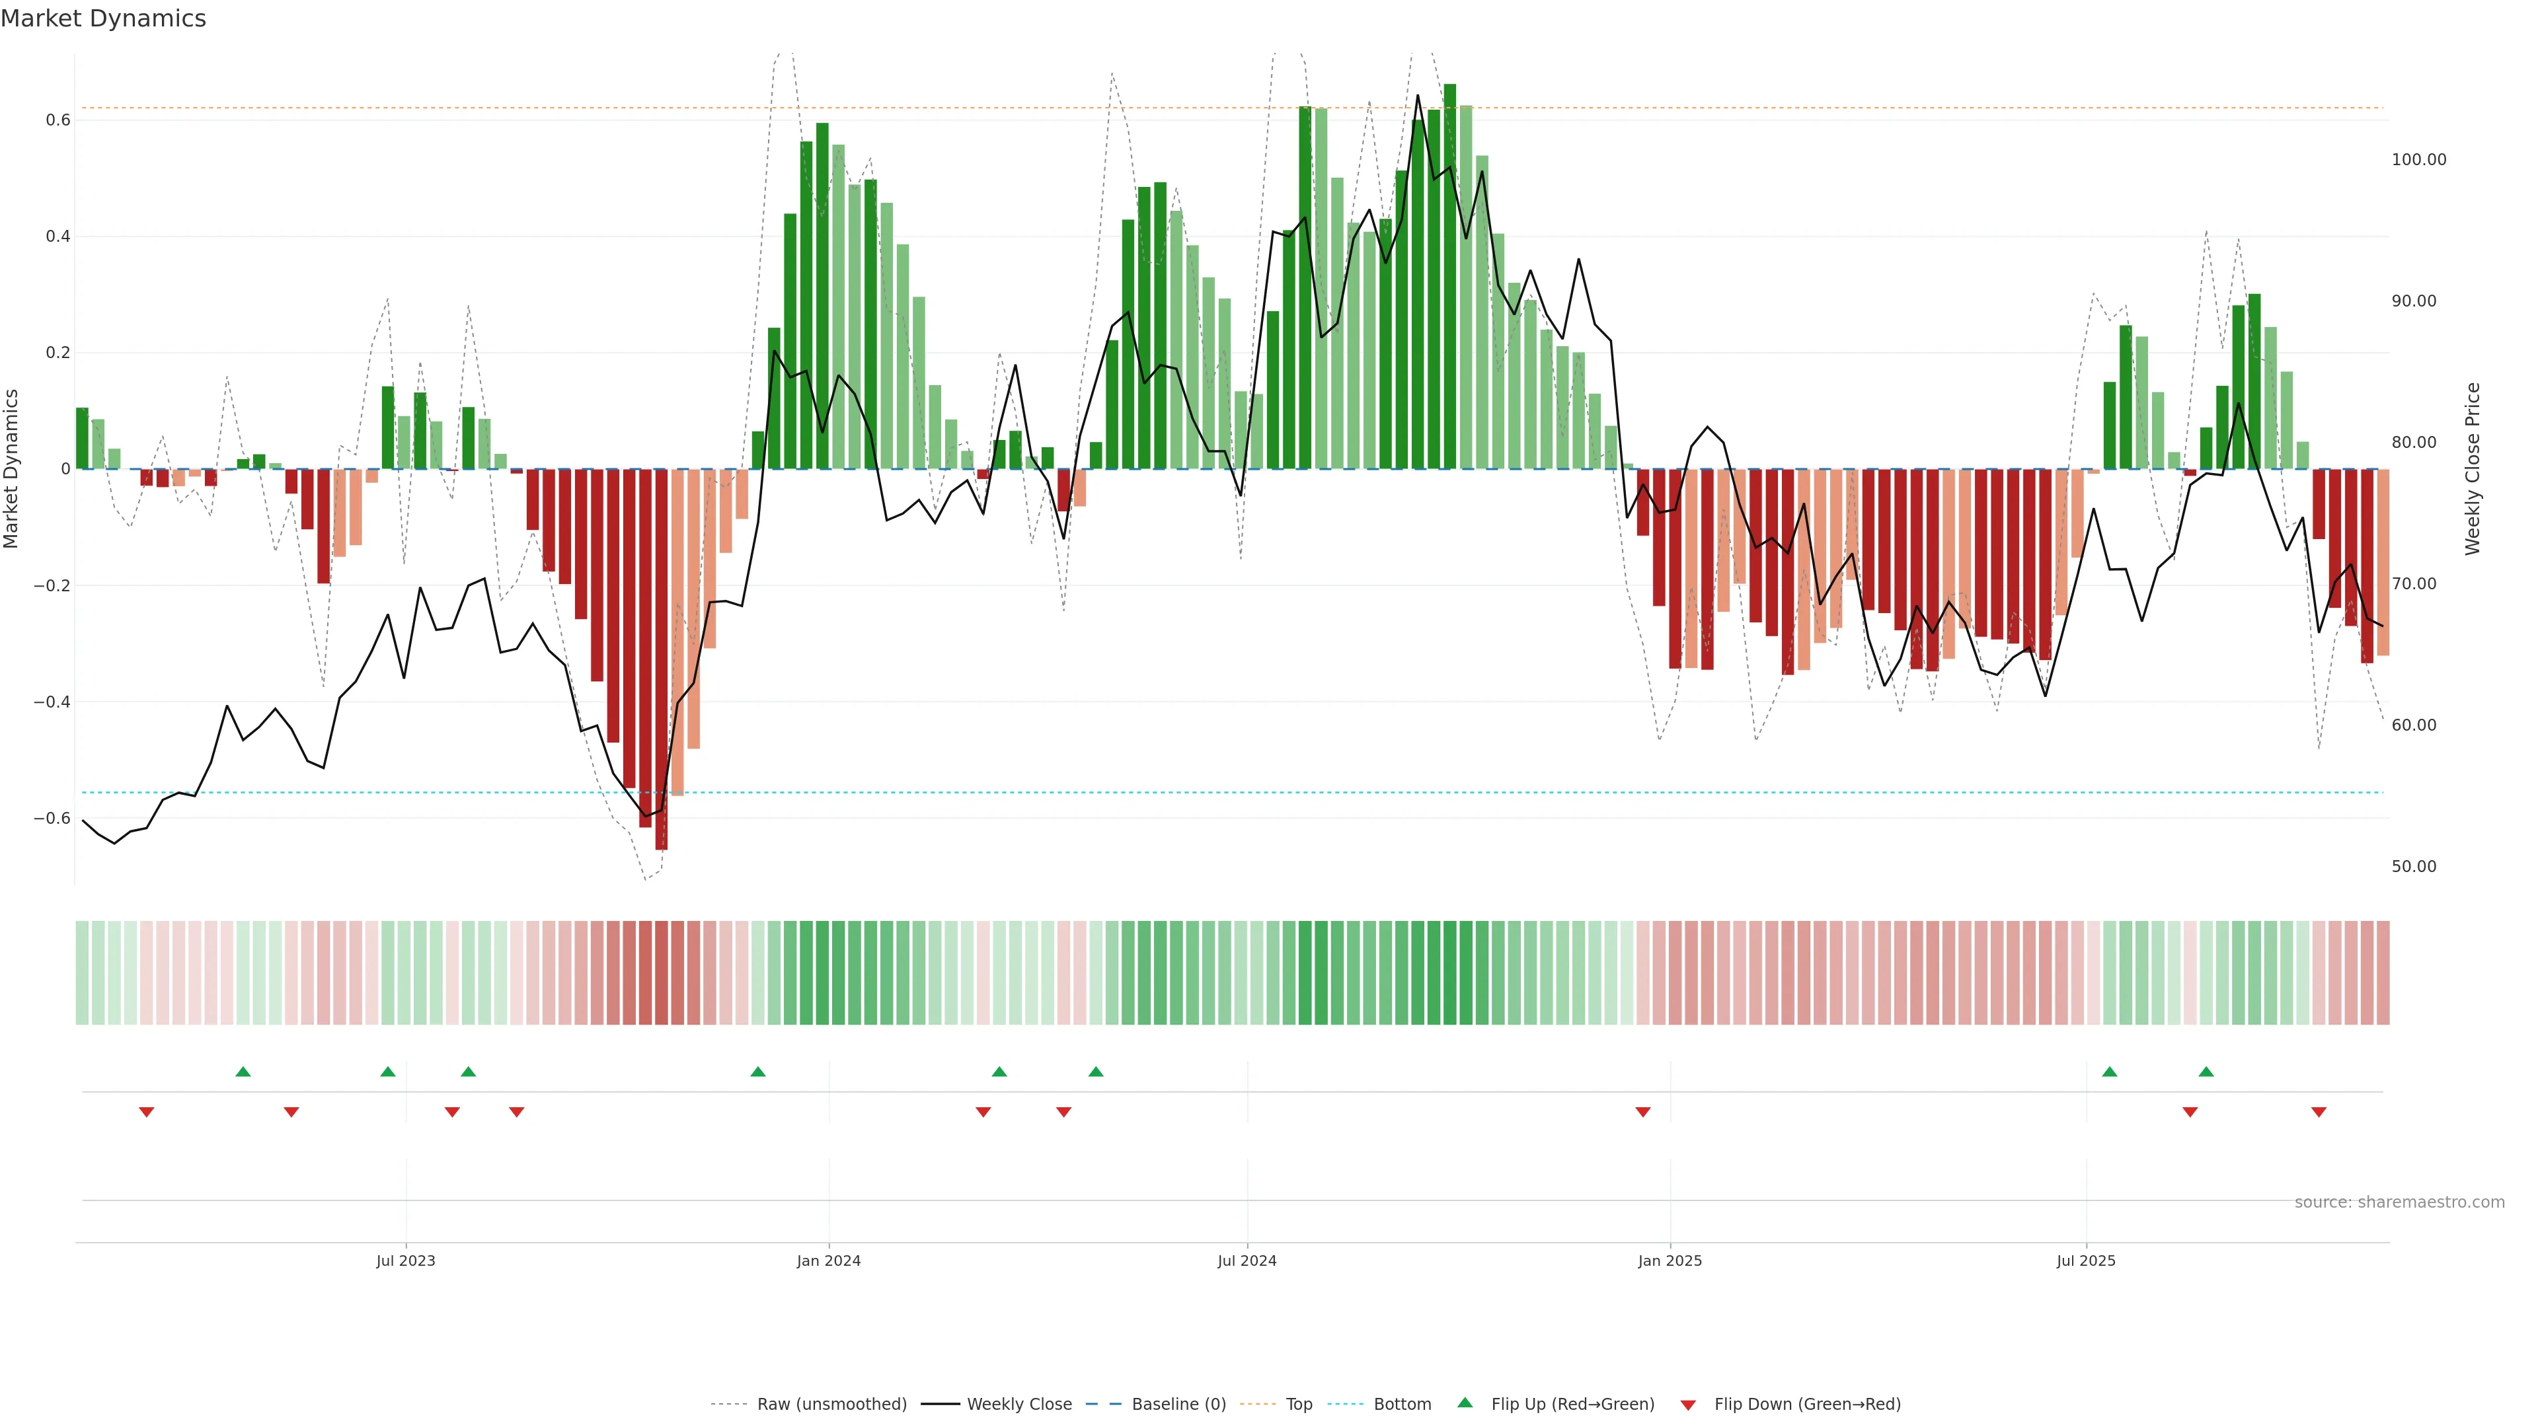The width and height of the screenshot is (2538, 1427).
Task: Click the Weekly Close Price axis title
Action: click(x=2472, y=469)
